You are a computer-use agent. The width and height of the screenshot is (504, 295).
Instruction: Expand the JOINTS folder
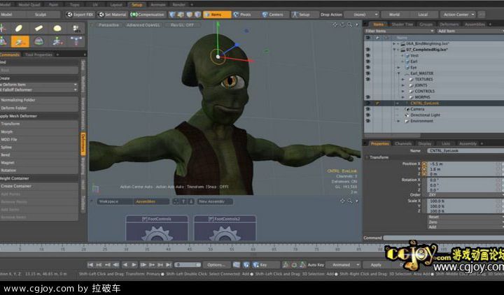tap(403, 85)
